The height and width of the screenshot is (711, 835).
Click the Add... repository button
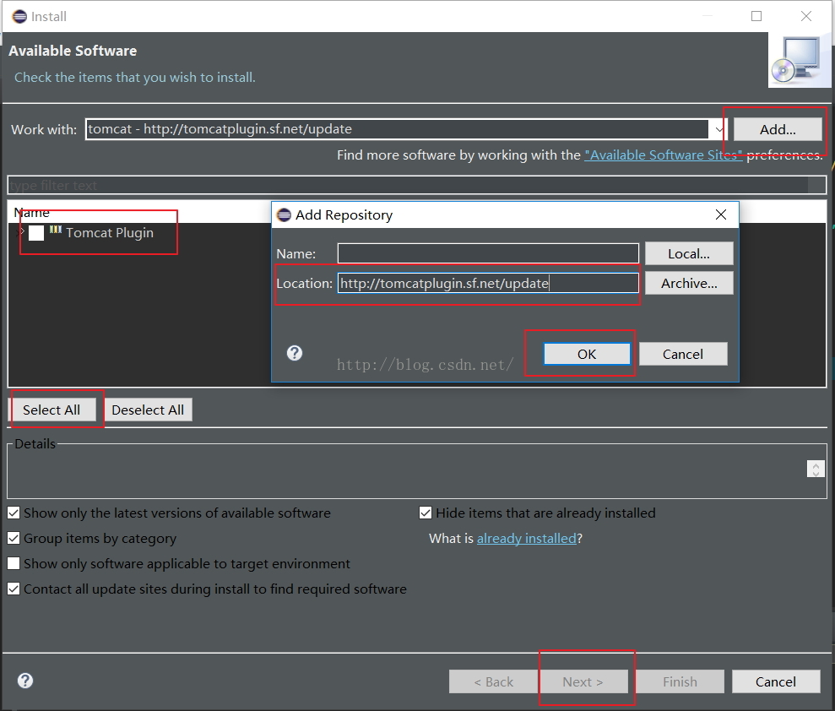coord(778,129)
